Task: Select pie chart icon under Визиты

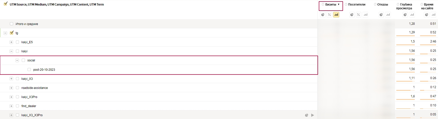Action: pyautogui.click(x=323, y=15)
